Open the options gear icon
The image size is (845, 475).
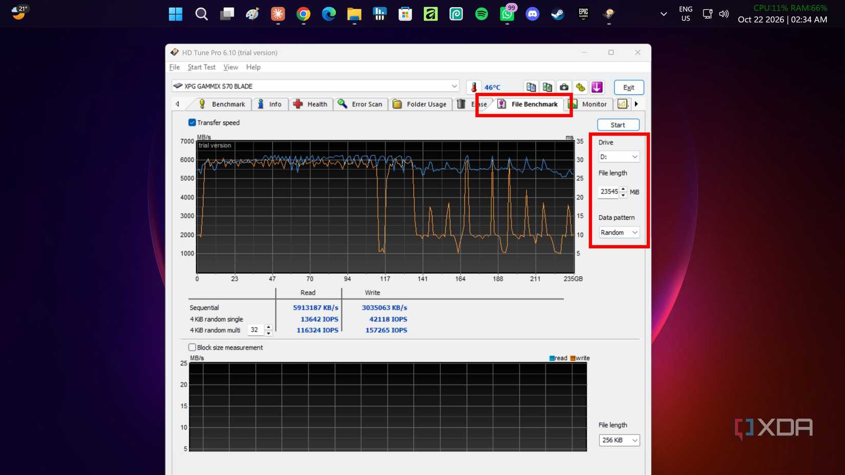point(580,87)
